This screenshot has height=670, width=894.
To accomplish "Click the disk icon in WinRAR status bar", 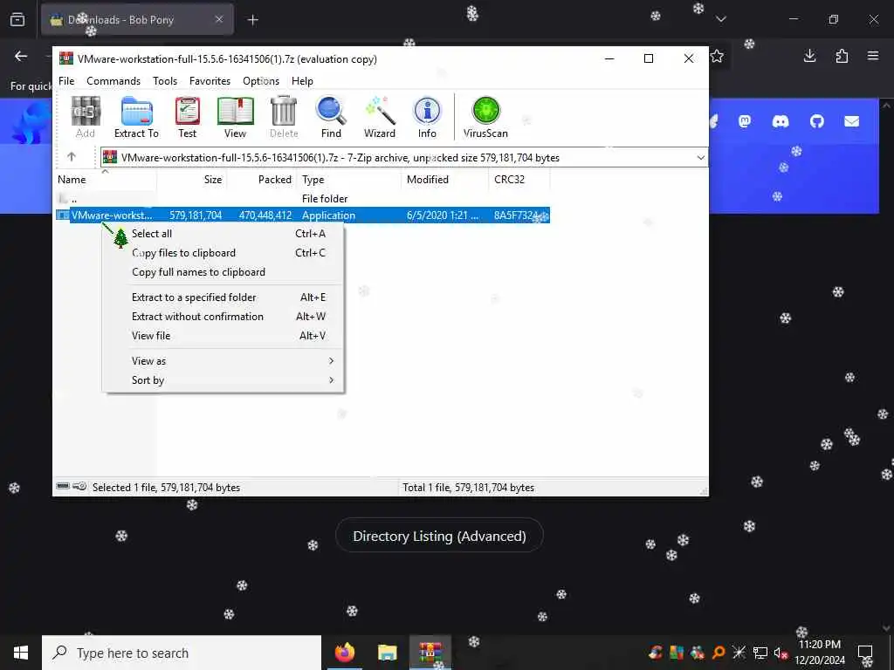I will (x=63, y=487).
